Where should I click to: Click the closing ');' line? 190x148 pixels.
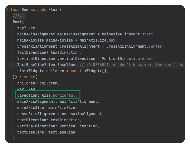click(x=15, y=138)
